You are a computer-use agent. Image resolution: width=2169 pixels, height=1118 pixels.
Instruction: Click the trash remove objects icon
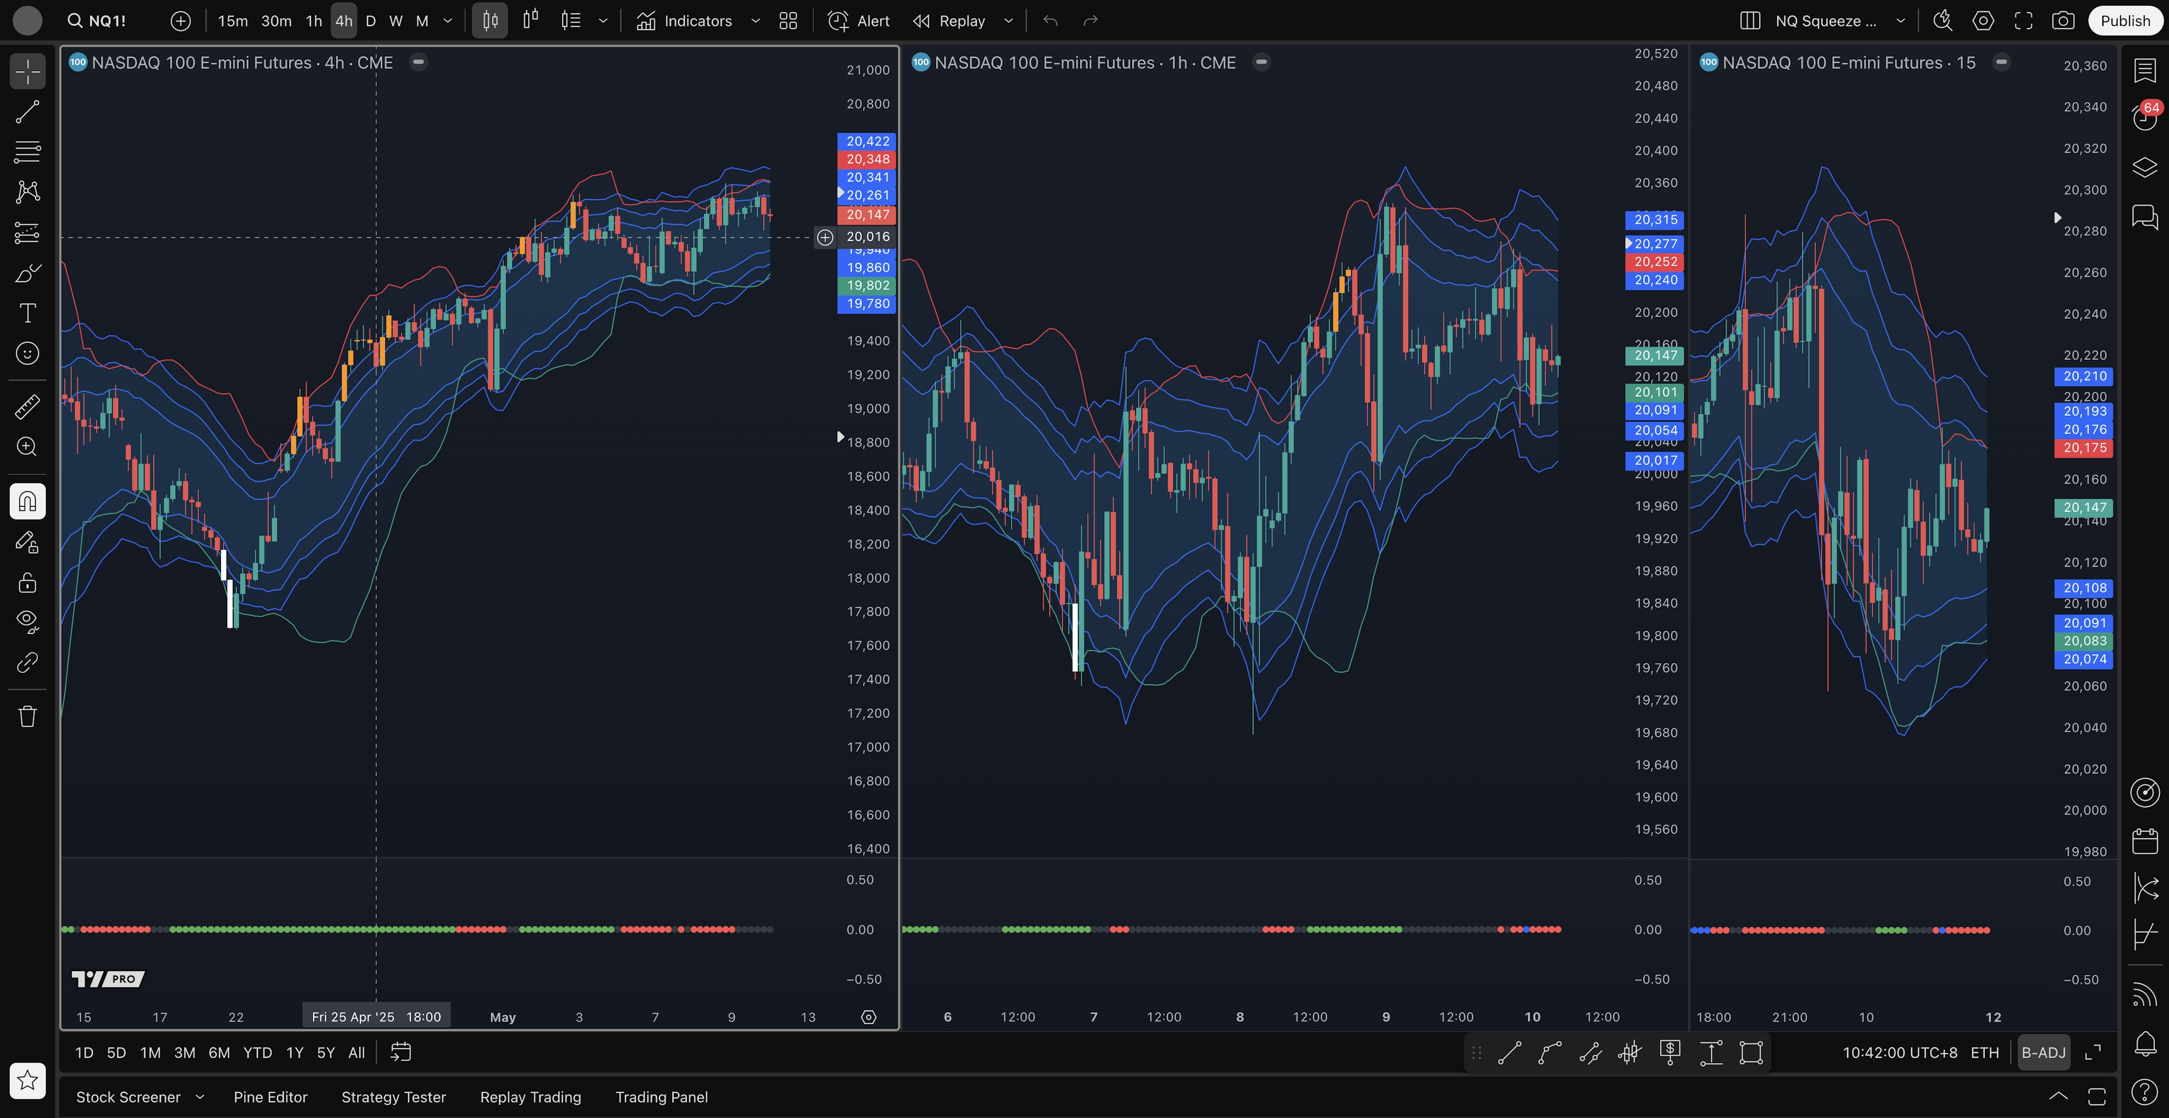pyautogui.click(x=27, y=716)
